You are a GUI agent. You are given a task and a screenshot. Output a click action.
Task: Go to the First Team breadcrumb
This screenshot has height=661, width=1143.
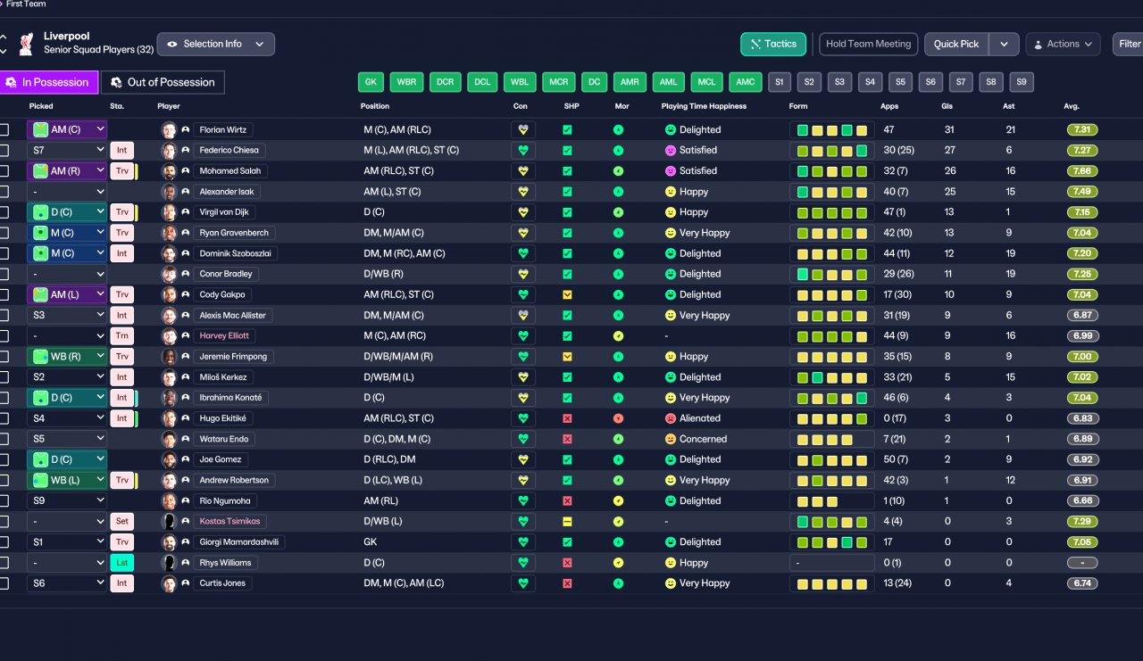26,4
